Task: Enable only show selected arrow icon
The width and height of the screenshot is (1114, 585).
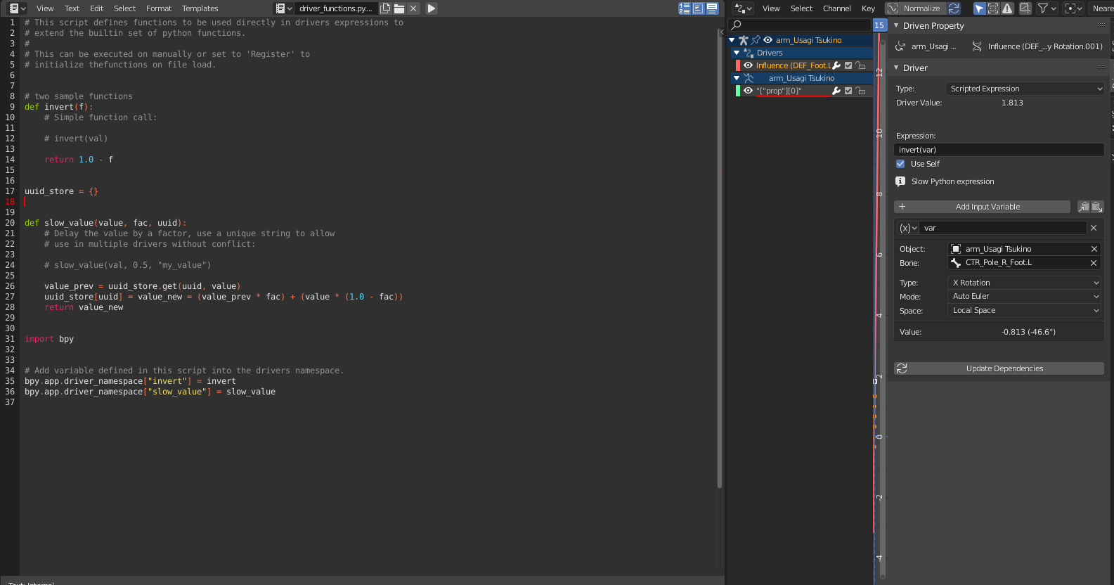Action: 979,8
